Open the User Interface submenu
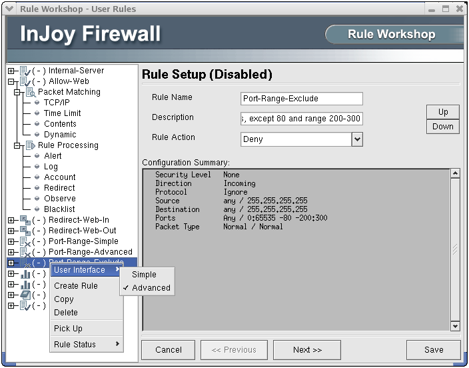This screenshot has width=469, height=368. [86, 270]
